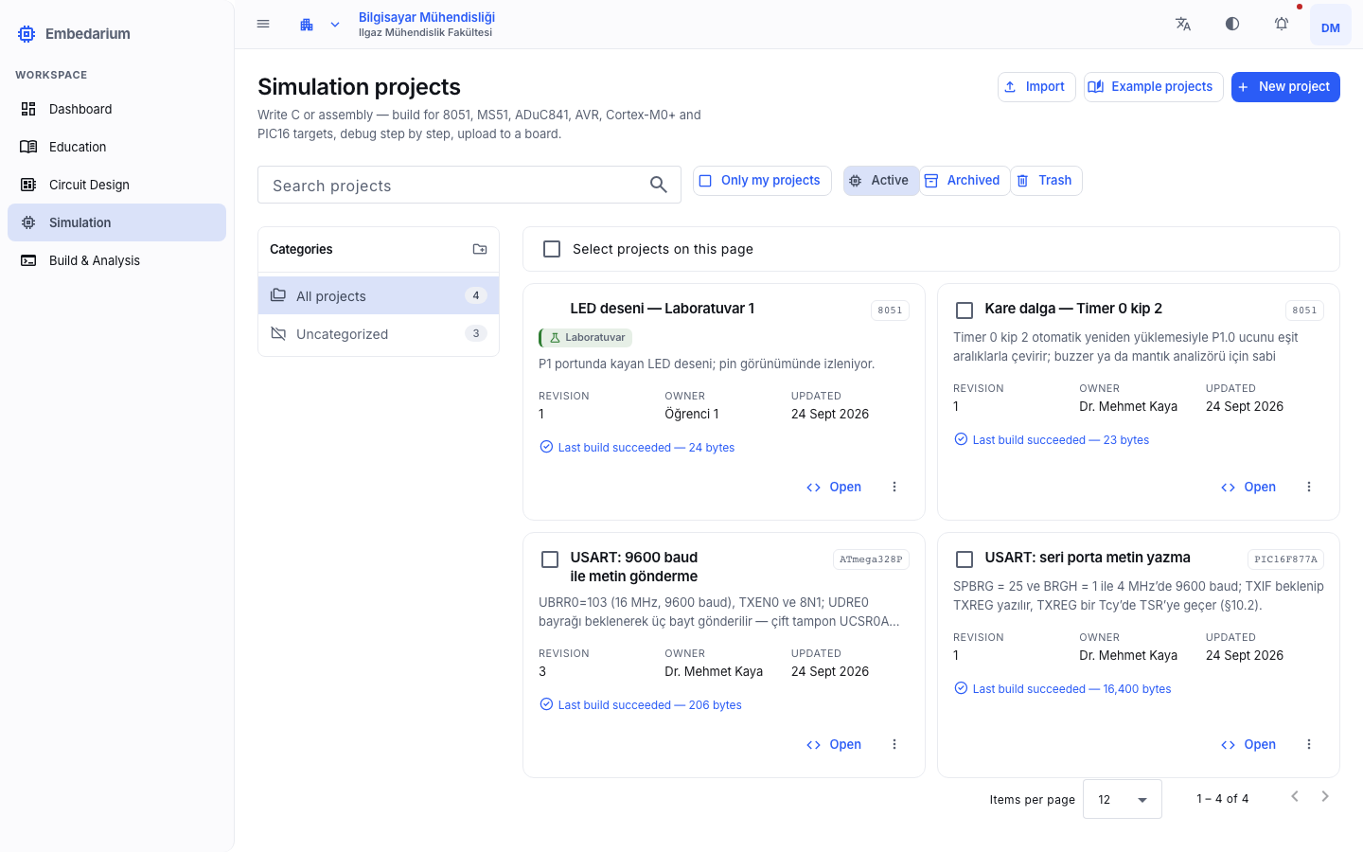The height and width of the screenshot is (852, 1363).
Task: Select the Kare dalga Timer 0 project checkbox
Action: pos(965,311)
